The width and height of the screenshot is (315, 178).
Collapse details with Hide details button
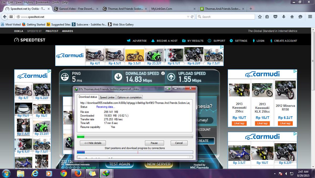pyautogui.click(x=93, y=143)
